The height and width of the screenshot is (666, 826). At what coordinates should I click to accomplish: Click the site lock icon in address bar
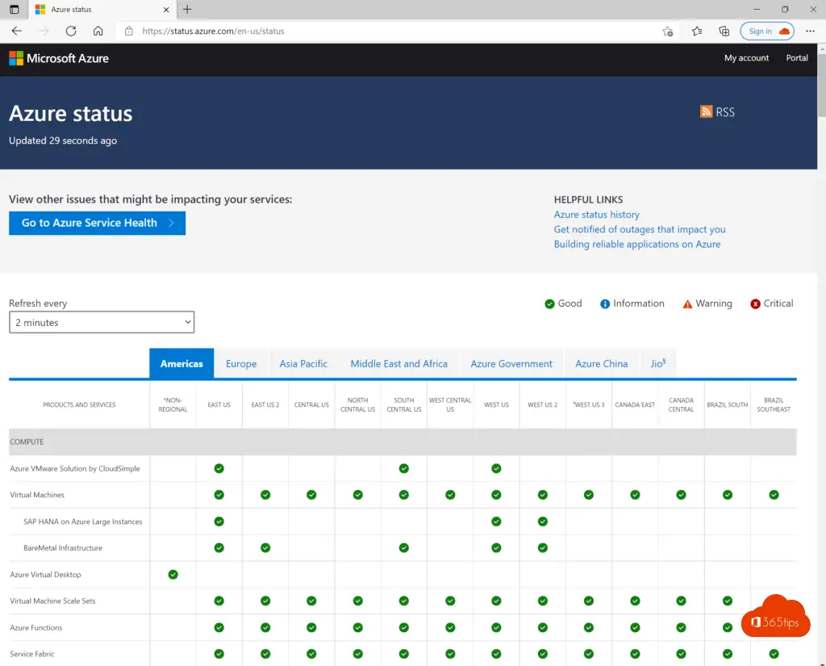pyautogui.click(x=129, y=31)
